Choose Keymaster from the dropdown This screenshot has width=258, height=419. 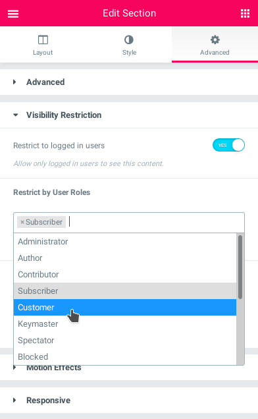click(x=125, y=324)
